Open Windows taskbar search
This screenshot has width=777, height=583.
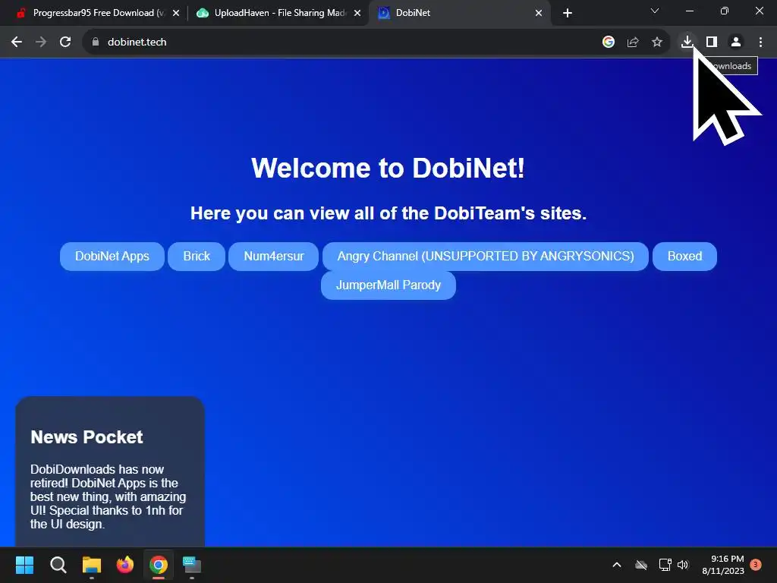(58, 565)
